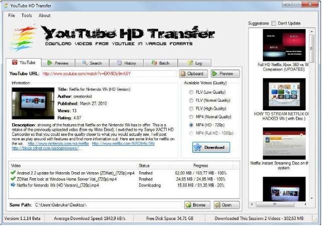Open the About menu
323x226 pixels.
[x=45, y=16]
